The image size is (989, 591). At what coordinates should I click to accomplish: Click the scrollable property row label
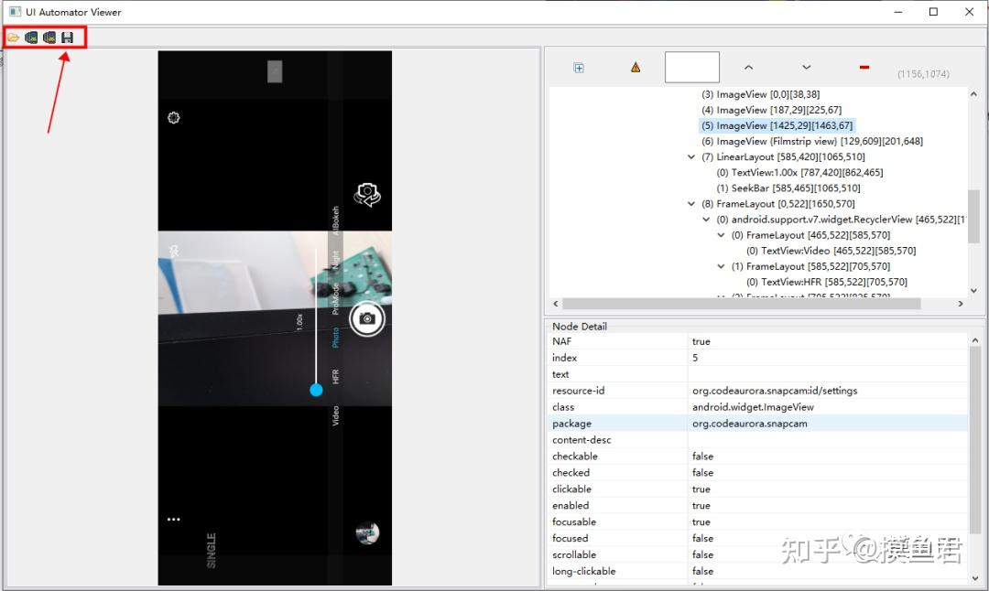point(574,554)
